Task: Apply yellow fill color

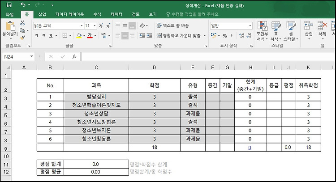Action: pyautogui.click(x=79, y=35)
